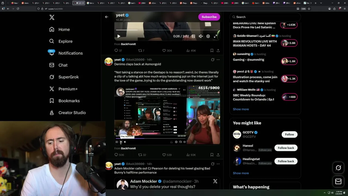Make Denims clip video fullscreen
Screen dimensions: 348x196
click(185, 142)
